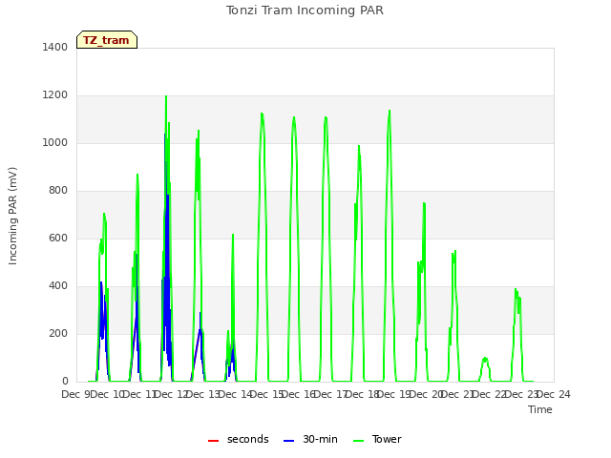Click the red seconds legend swatch
This screenshot has width=611, height=458.
click(x=213, y=441)
